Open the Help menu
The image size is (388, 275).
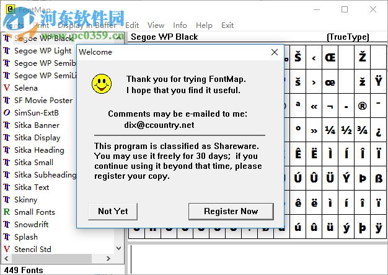pyautogui.click(x=204, y=25)
